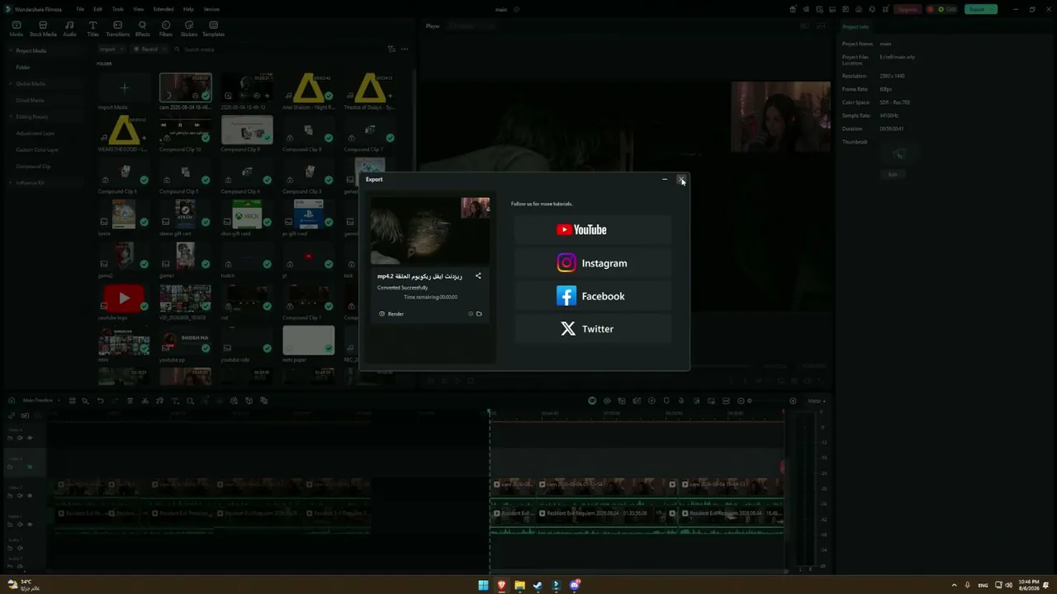Mute the Video 1 track audio
This screenshot has height=594, width=1057.
[x=21, y=525]
